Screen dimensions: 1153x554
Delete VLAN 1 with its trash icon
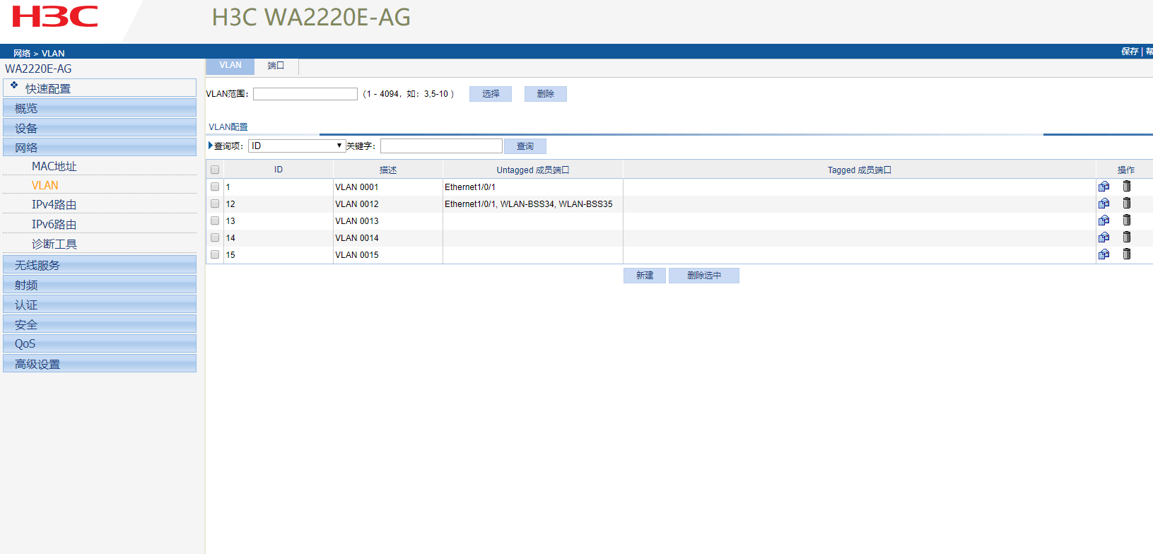1127,187
